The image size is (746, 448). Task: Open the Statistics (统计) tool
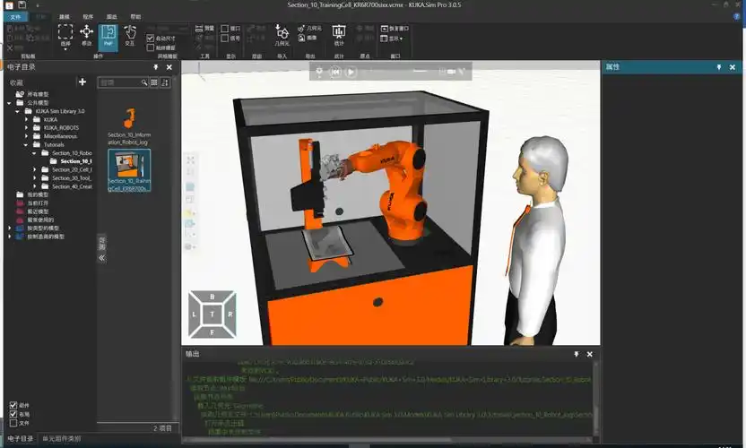click(x=339, y=34)
